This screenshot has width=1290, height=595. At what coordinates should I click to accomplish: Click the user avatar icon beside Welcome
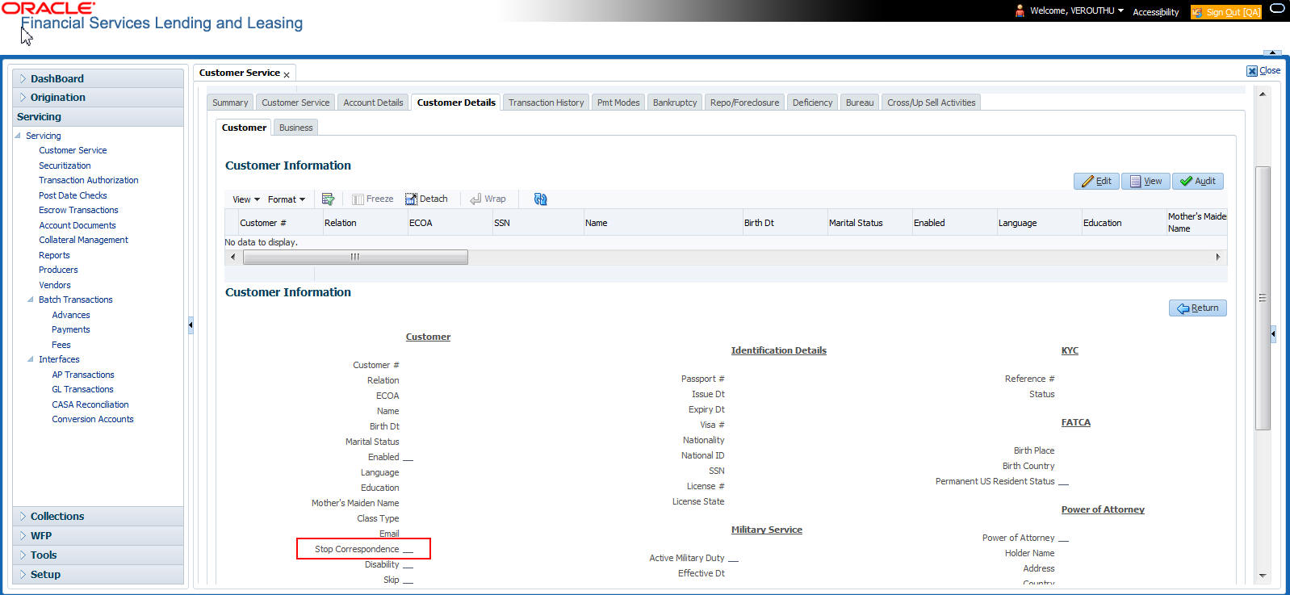point(1020,10)
